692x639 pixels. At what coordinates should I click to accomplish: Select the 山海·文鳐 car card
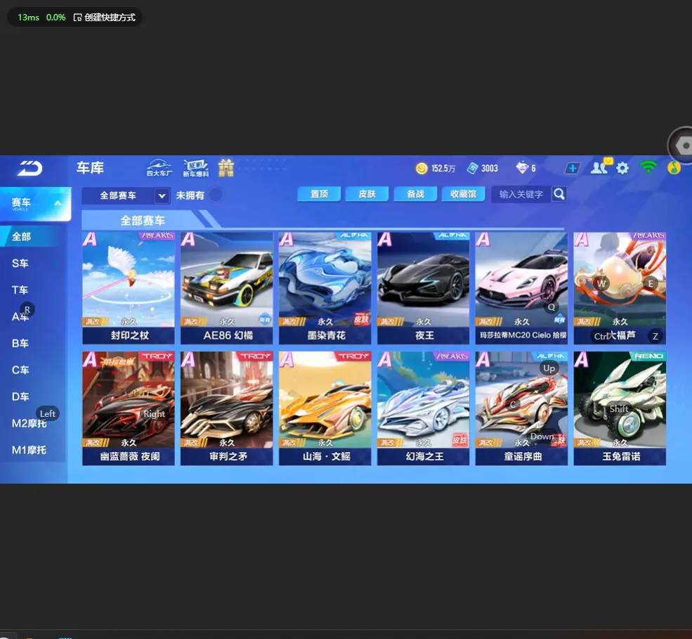[x=325, y=408]
